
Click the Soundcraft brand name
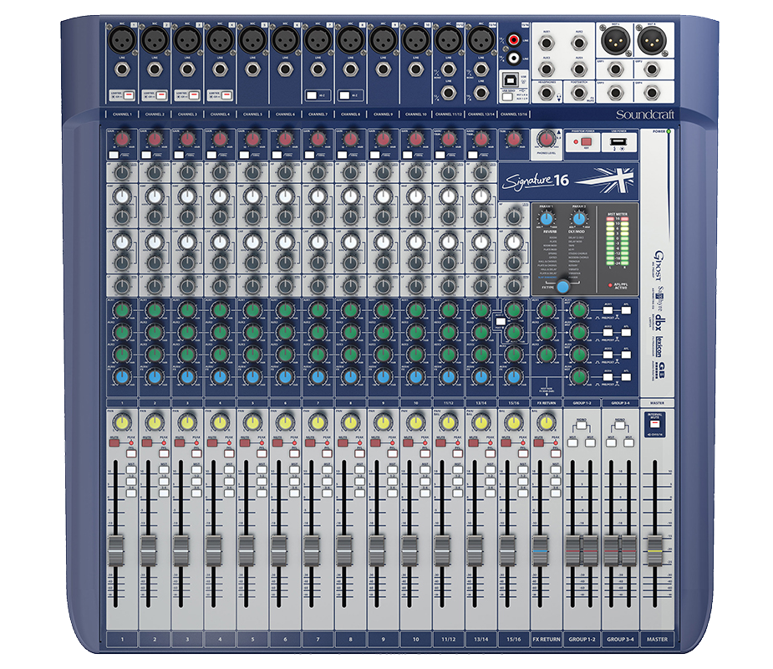(x=645, y=115)
